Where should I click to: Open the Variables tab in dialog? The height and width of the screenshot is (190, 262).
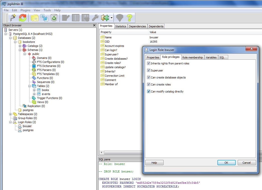point(211,57)
